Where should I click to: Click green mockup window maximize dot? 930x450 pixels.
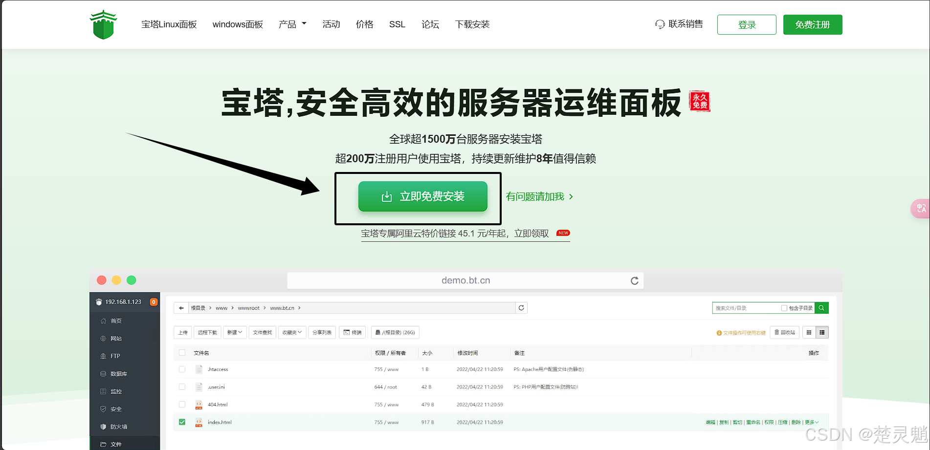pyautogui.click(x=131, y=280)
